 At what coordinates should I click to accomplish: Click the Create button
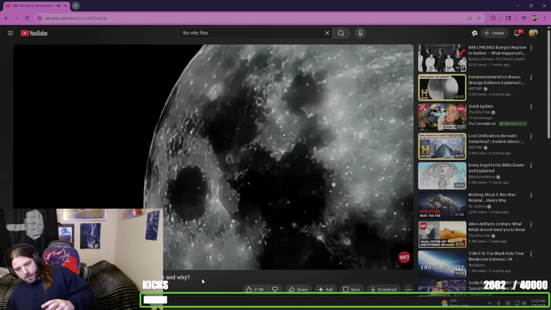pyautogui.click(x=494, y=33)
